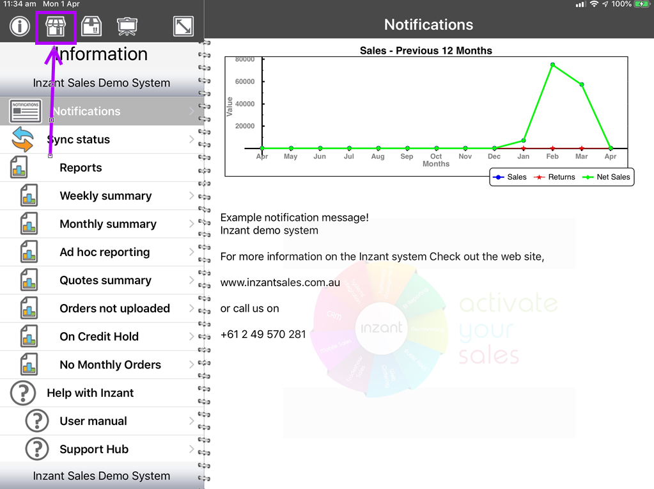Open the Weekly summary report

(x=102, y=195)
